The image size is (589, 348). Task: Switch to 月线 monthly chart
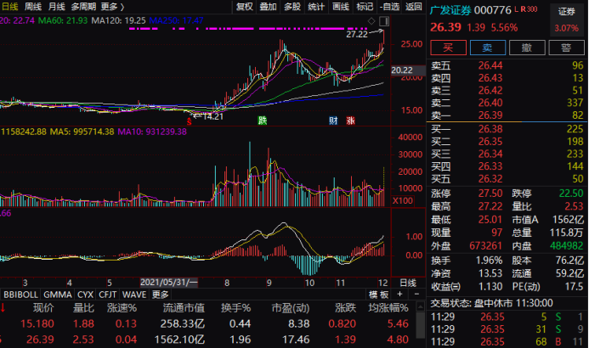click(x=57, y=7)
